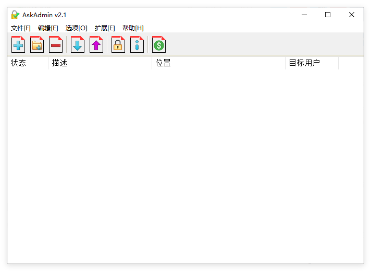Image resolution: width=371 pixels, height=271 pixels.
Task: Click the empty block list area
Action: [185, 166]
